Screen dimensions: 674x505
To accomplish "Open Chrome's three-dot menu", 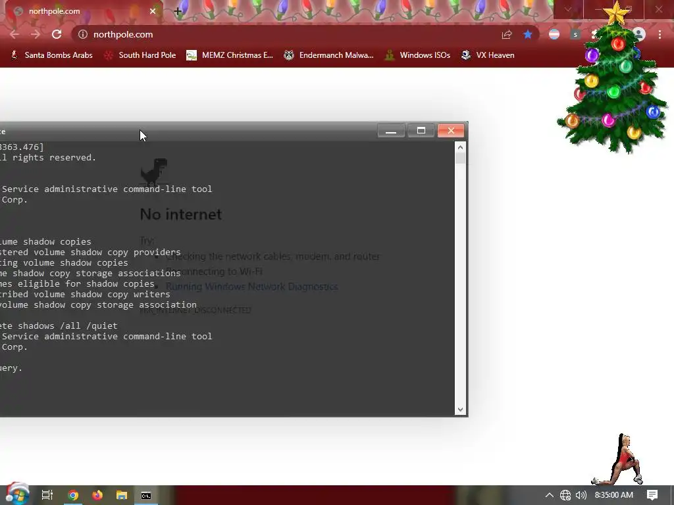I will (x=660, y=34).
